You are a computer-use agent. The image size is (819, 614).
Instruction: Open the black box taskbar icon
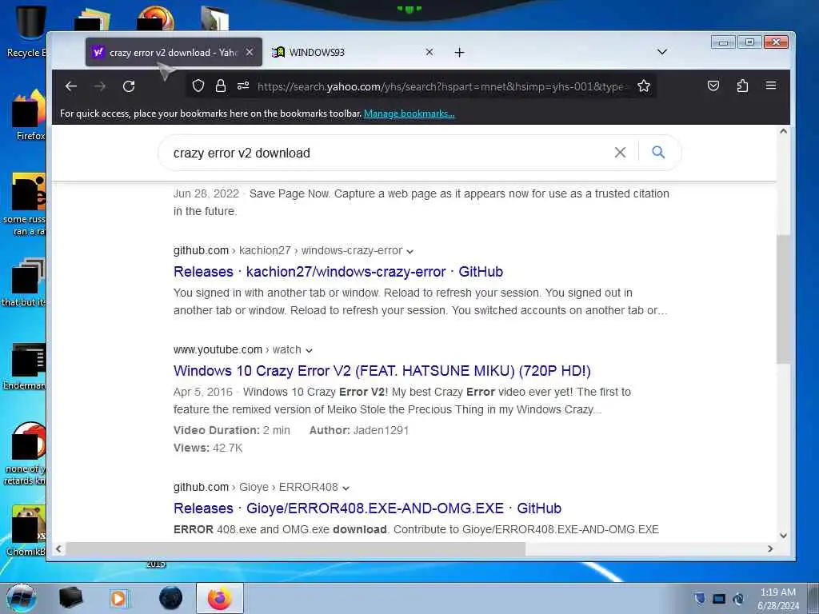[70, 598]
